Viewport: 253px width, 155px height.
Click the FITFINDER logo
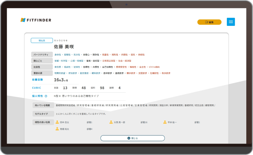pos(36,20)
